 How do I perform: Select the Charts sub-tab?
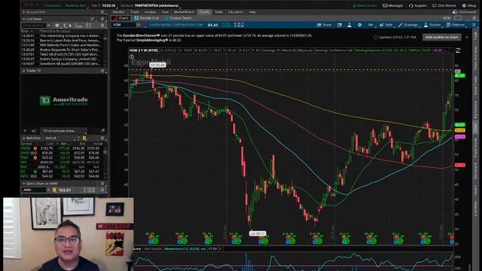pos(120,18)
